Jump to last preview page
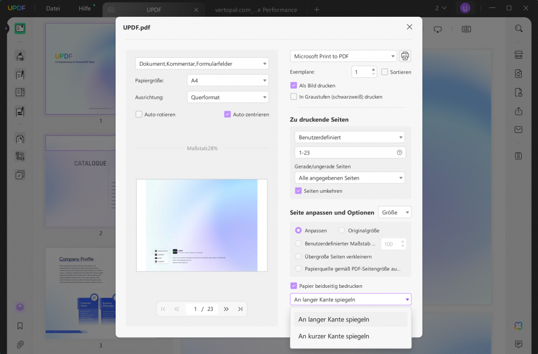The image size is (538, 354). 240,309
